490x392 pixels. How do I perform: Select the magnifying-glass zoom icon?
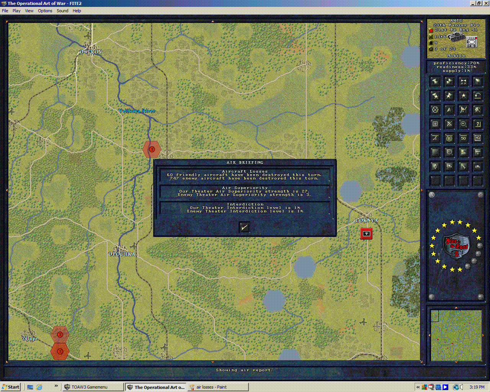point(464,124)
